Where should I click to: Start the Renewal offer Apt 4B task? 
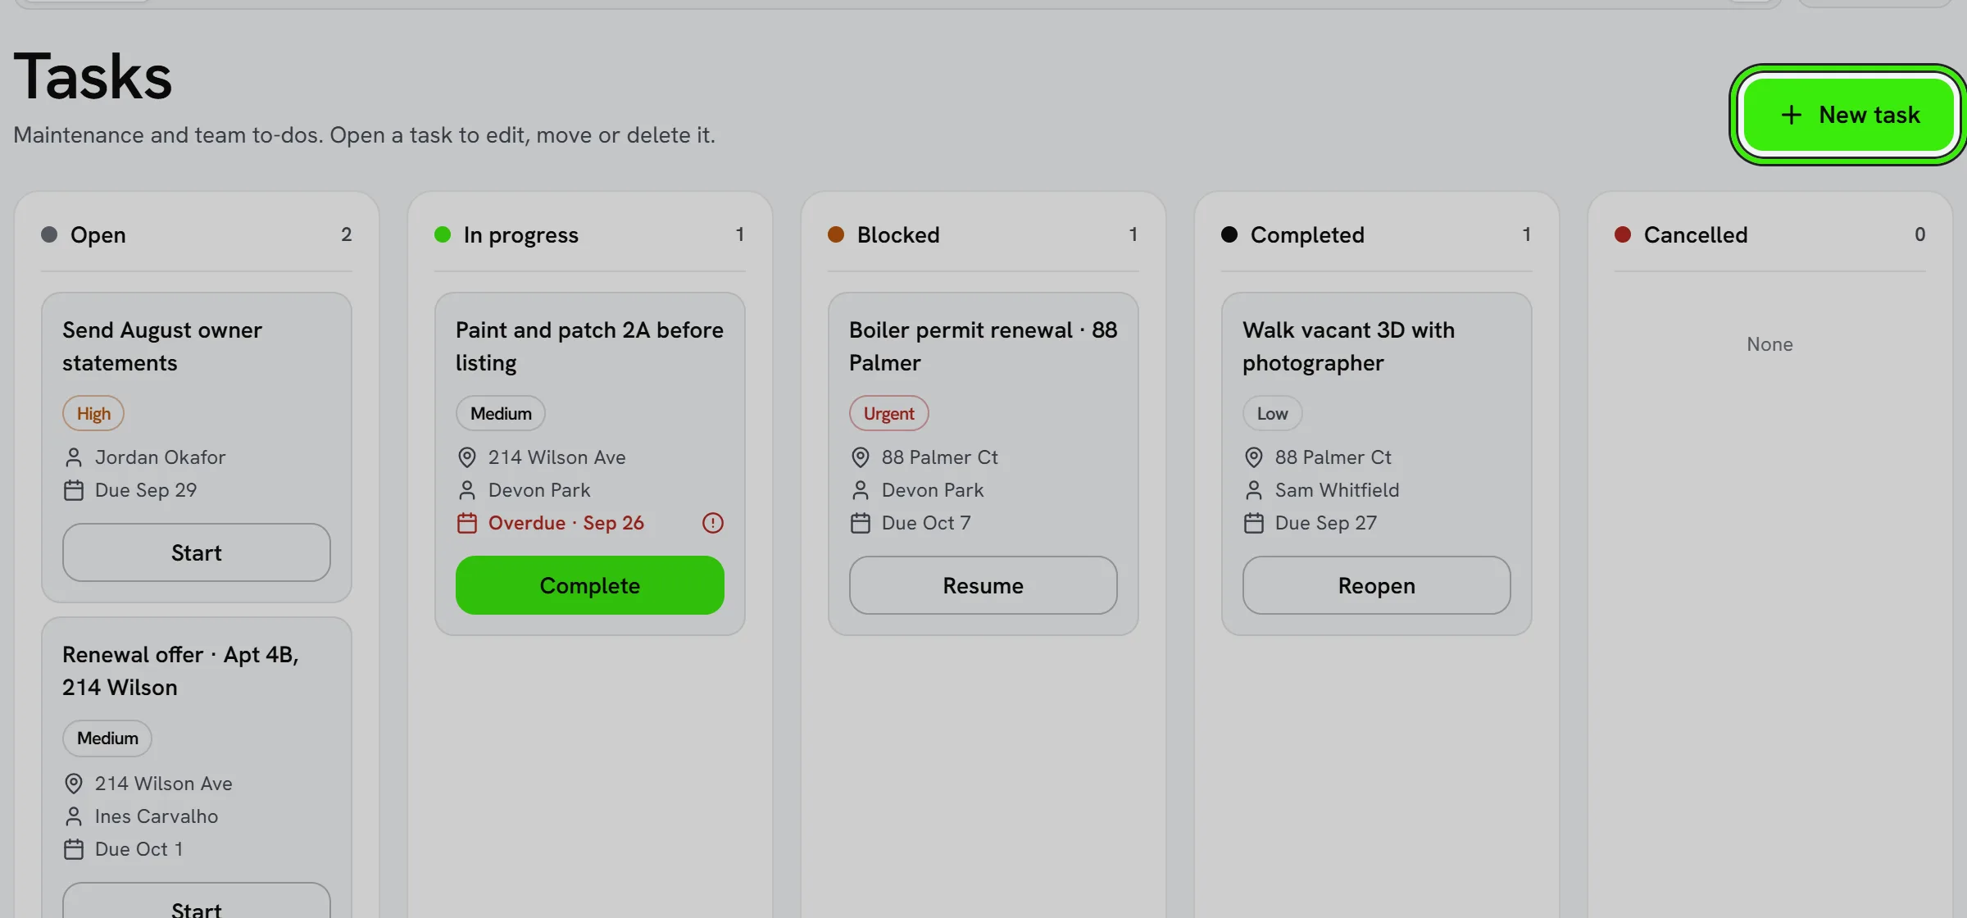coord(197,901)
